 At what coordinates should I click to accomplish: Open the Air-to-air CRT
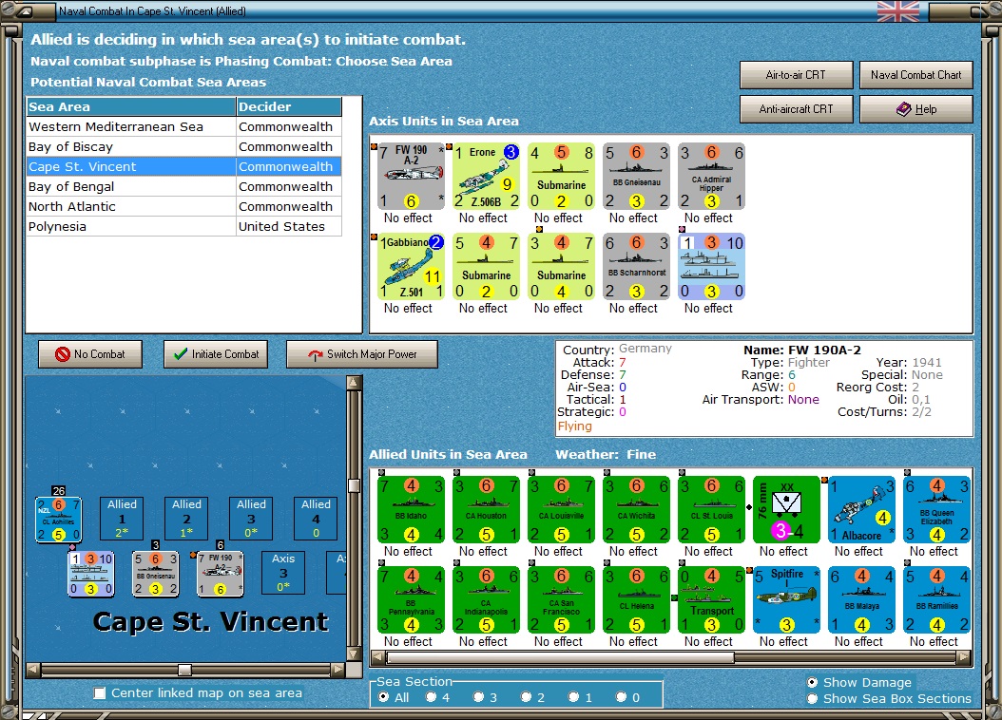[x=797, y=75]
